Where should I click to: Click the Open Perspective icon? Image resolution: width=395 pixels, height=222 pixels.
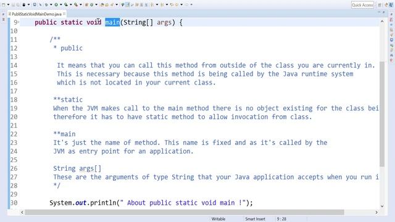(380, 5)
